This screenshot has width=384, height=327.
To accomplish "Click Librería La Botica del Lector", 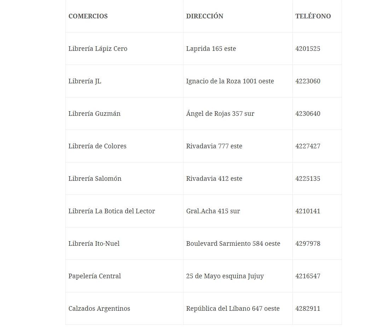I will [x=112, y=211].
